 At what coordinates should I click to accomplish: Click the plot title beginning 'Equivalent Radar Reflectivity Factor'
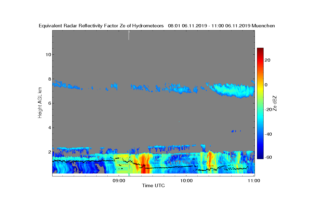coord(157,26)
